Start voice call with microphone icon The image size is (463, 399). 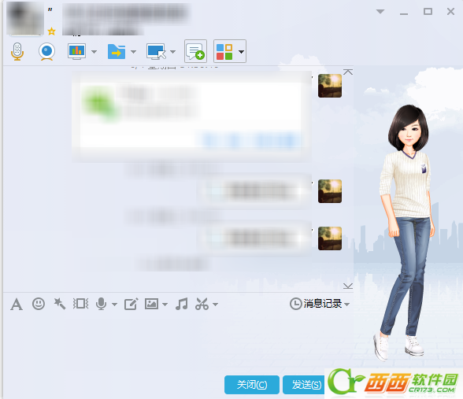[x=17, y=52]
